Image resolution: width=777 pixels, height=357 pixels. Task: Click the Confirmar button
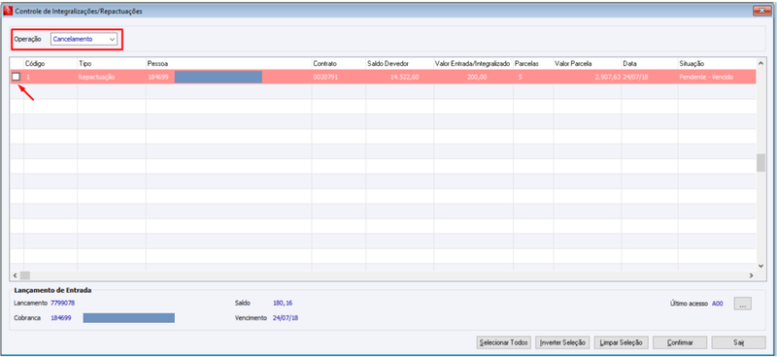680,342
